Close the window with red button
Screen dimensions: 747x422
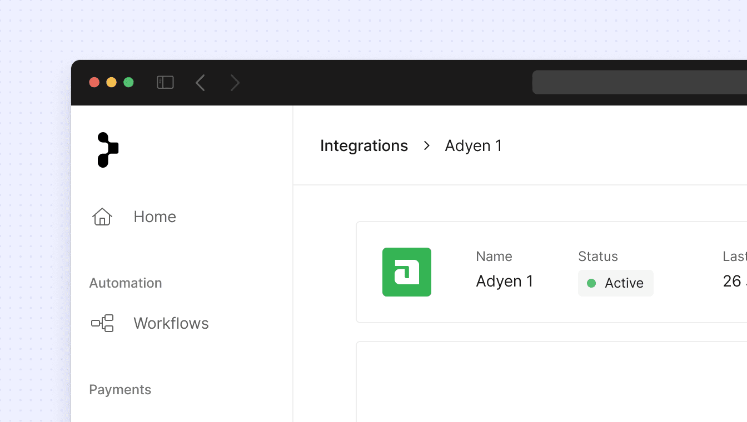coord(94,82)
